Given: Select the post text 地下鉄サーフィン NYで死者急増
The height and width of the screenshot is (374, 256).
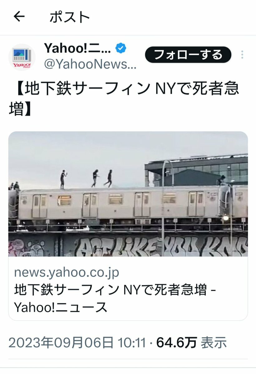Looking at the screenshot, I should point(124,98).
